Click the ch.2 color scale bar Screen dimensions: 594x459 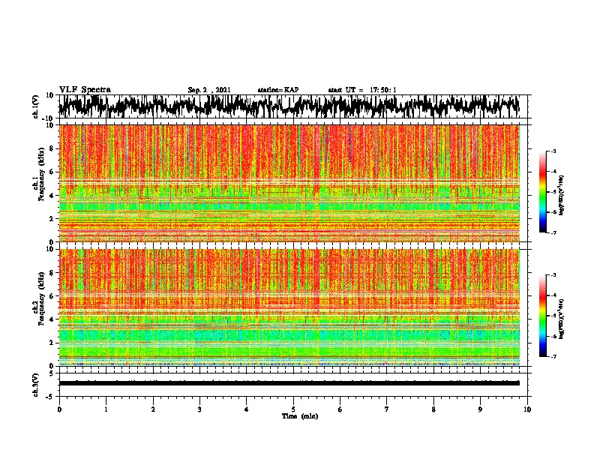pos(542,316)
